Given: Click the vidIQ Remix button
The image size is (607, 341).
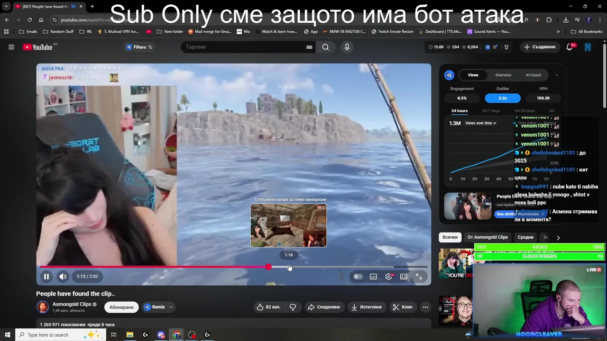Looking at the screenshot, I should click(x=154, y=307).
